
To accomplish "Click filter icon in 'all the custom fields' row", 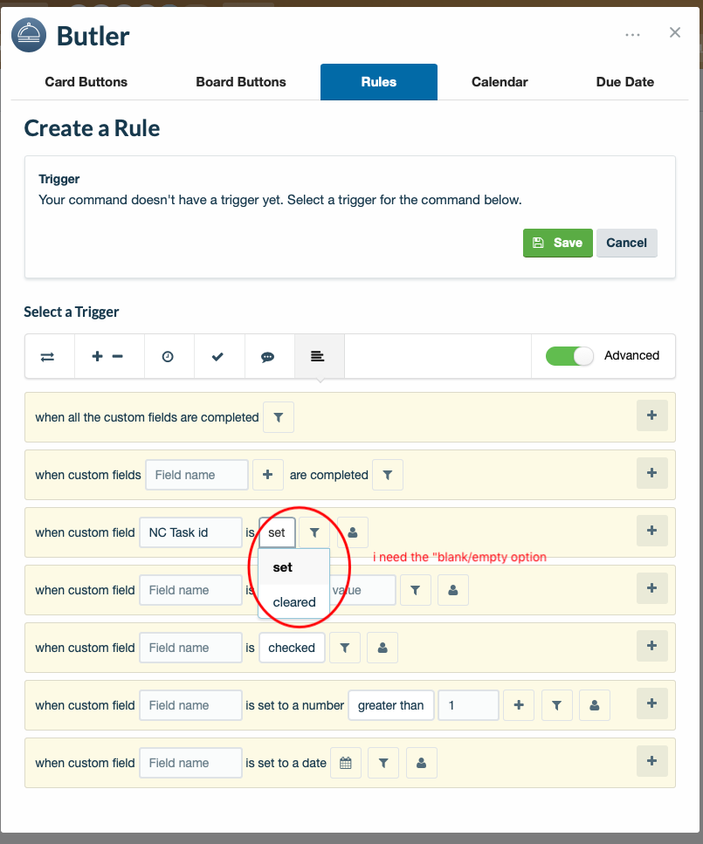I will 279,417.
